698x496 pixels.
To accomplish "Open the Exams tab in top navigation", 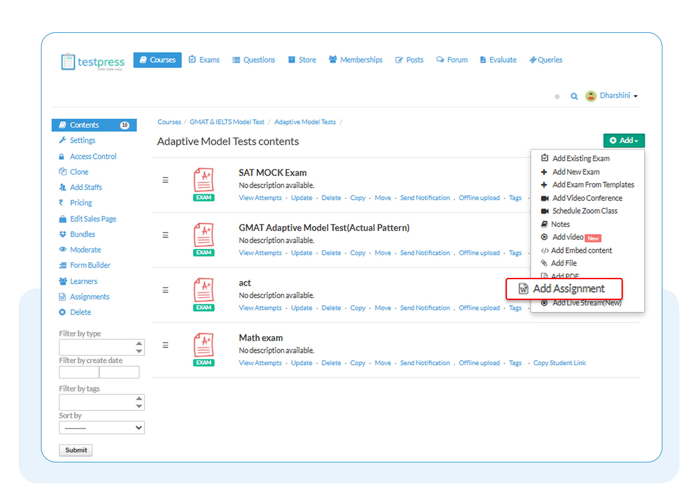I will 204,60.
